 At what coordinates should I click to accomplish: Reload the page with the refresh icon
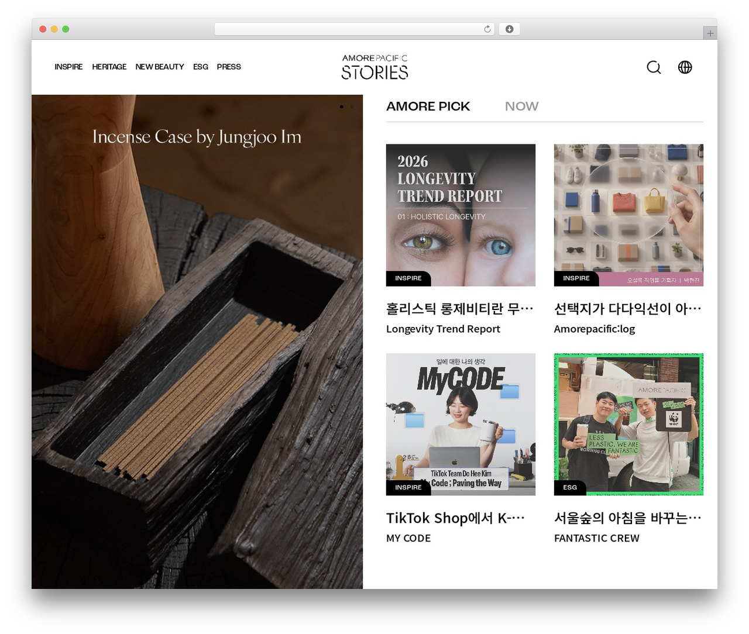click(487, 29)
